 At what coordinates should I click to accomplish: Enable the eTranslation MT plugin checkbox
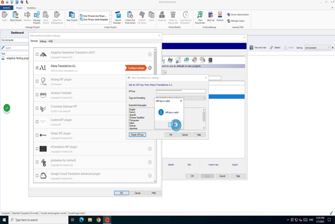pyautogui.click(x=37, y=149)
